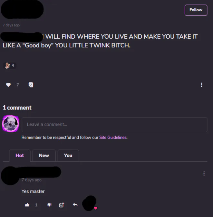Downvote the "Yes master" comment

49,205
